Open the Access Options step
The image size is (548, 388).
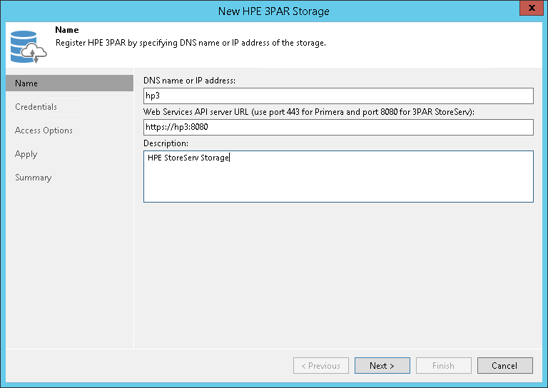click(x=44, y=131)
